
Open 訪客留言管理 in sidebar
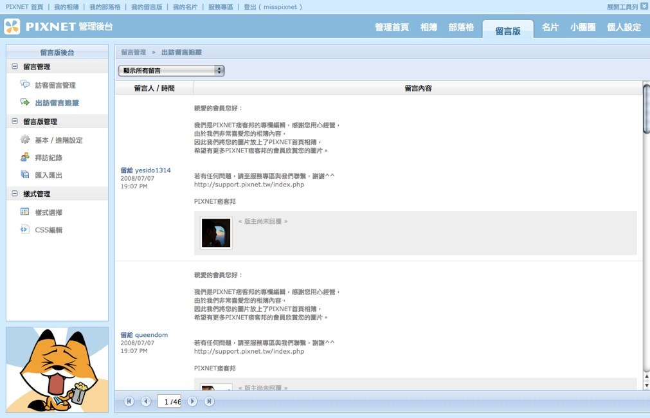point(55,86)
